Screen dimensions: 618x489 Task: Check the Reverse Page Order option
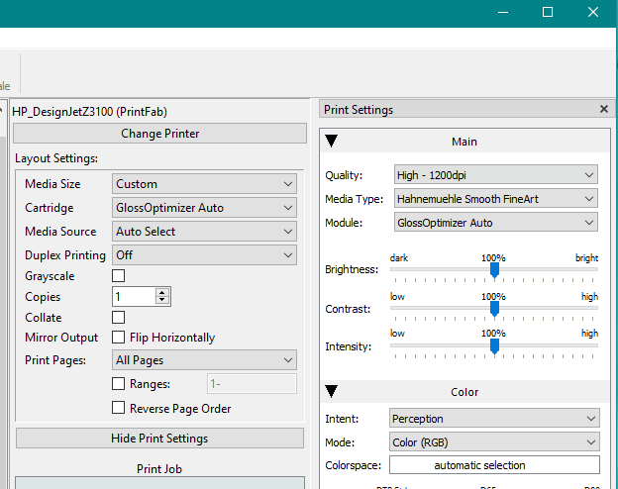118,408
